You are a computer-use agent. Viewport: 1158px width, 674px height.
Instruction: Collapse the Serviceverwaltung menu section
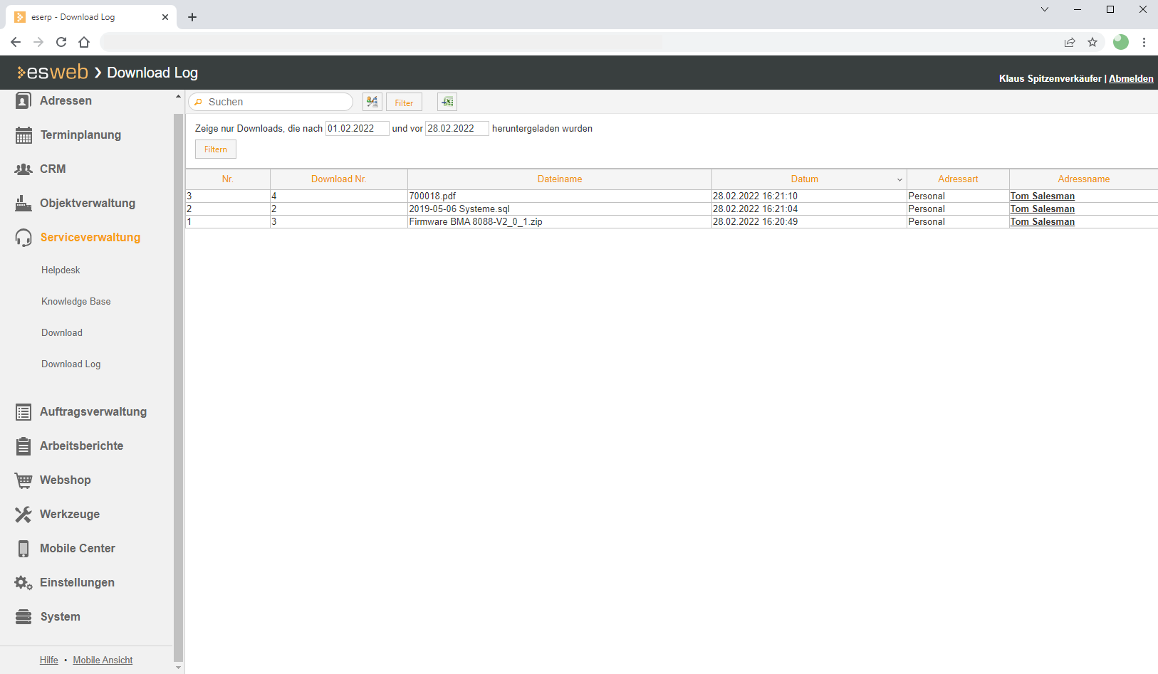tap(90, 238)
